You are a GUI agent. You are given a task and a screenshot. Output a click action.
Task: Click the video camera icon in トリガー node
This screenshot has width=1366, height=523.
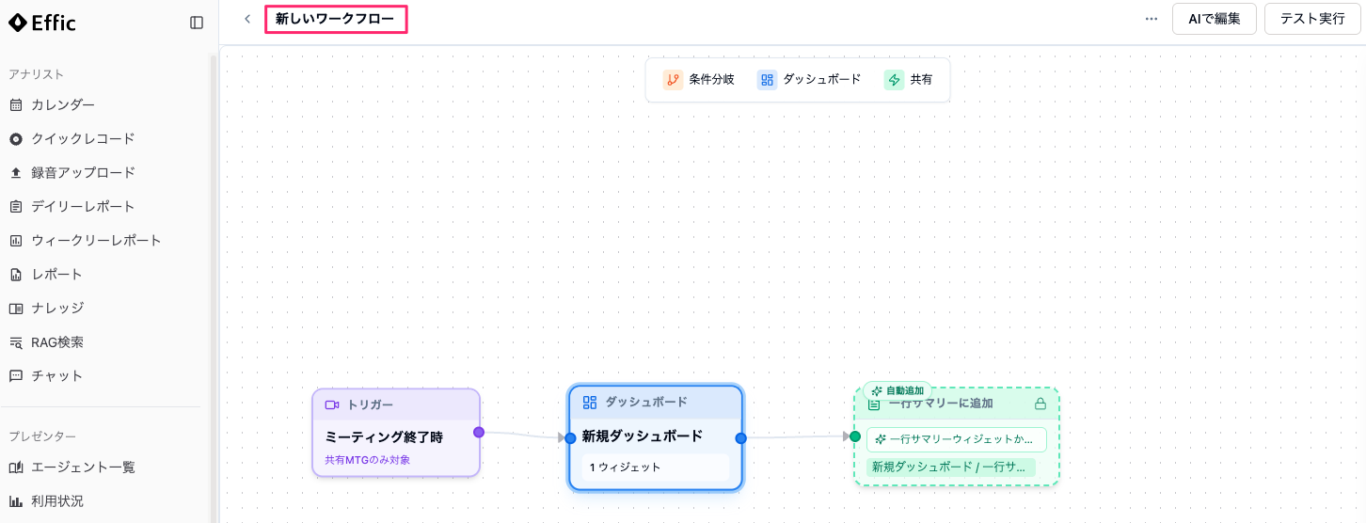click(331, 404)
